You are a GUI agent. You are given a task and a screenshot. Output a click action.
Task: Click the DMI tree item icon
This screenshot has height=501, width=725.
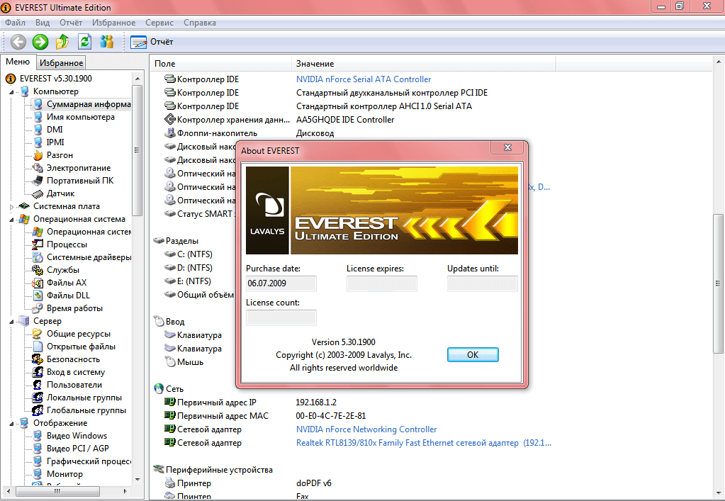38,130
